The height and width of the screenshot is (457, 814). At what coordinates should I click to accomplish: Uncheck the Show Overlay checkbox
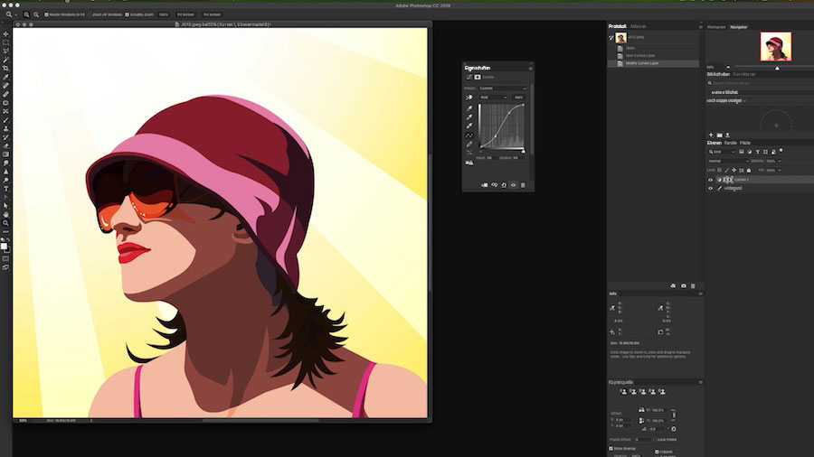pyautogui.click(x=611, y=448)
